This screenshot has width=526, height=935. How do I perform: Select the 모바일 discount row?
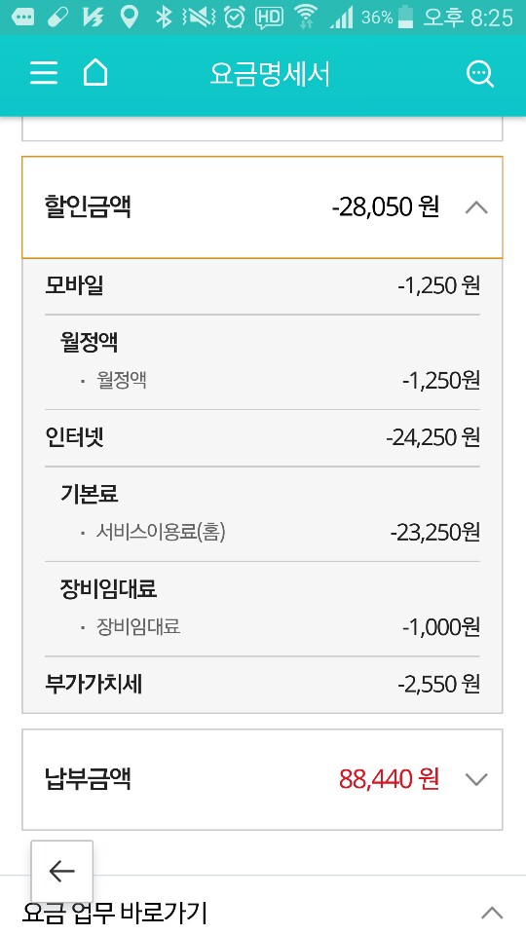click(x=262, y=286)
